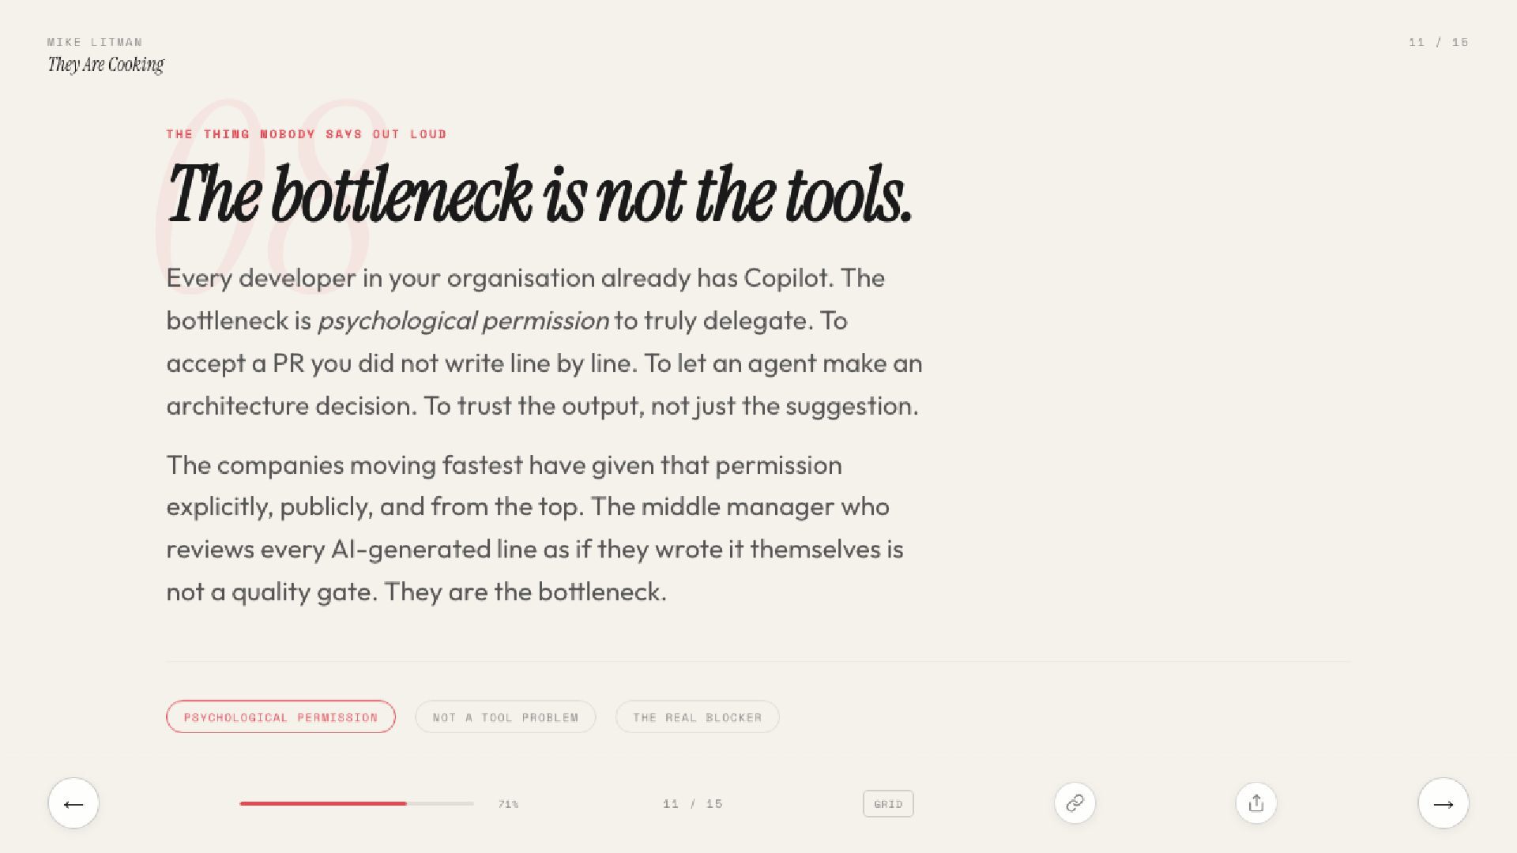The height and width of the screenshot is (853, 1517).
Task: Click the unfilled end of progress bar
Action: point(440,803)
